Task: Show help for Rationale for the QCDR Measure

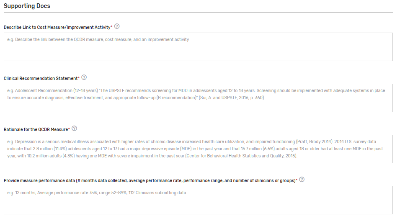Action: 75,128
